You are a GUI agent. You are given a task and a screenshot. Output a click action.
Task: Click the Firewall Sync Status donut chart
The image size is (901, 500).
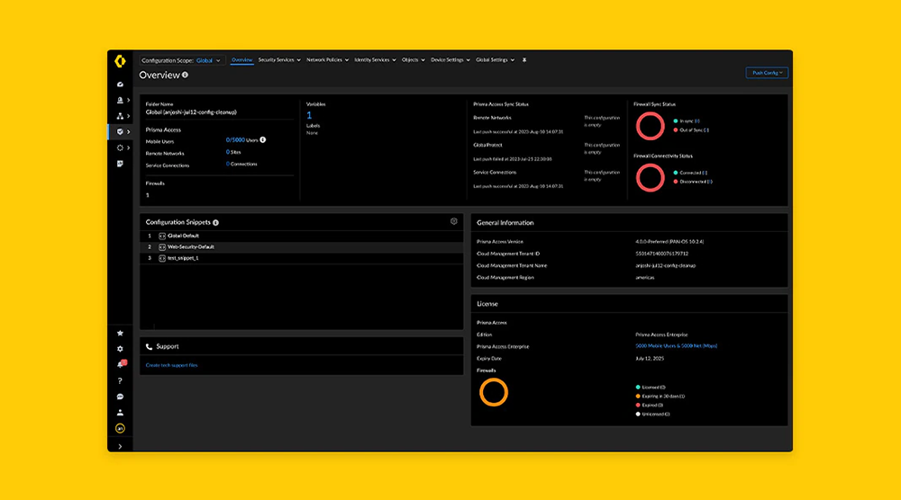pos(650,126)
